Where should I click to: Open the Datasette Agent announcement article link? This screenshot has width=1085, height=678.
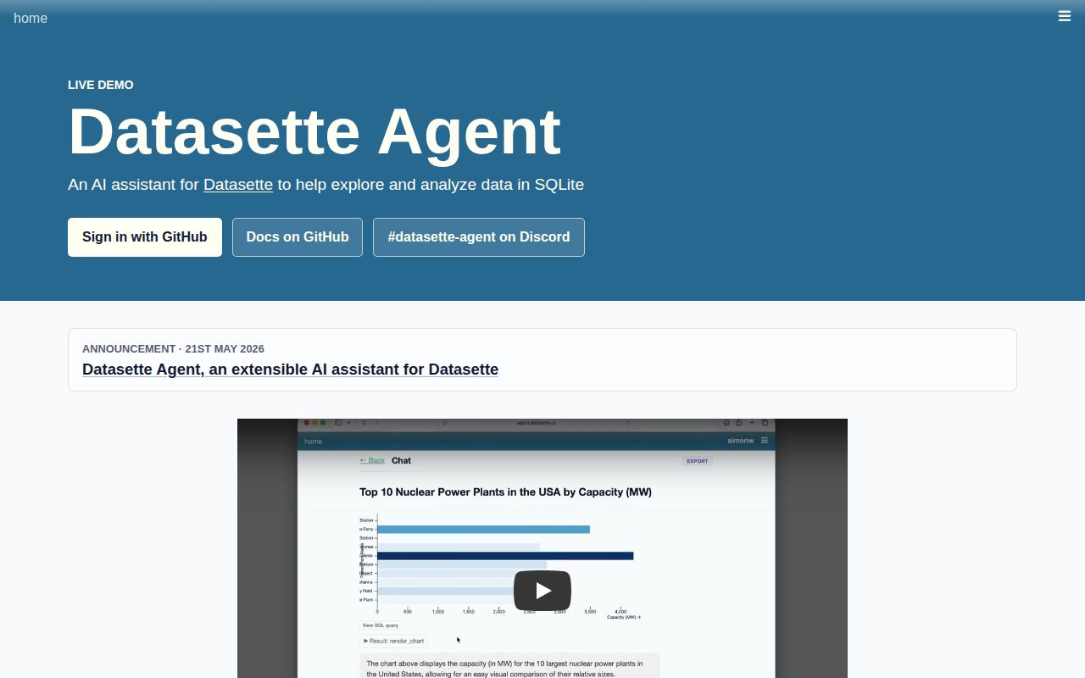pos(290,370)
